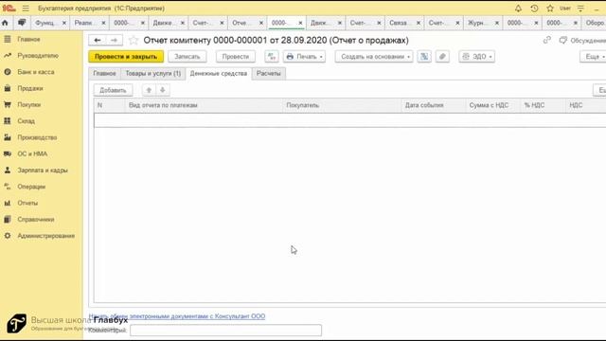Open Справочники section

pos(36,219)
